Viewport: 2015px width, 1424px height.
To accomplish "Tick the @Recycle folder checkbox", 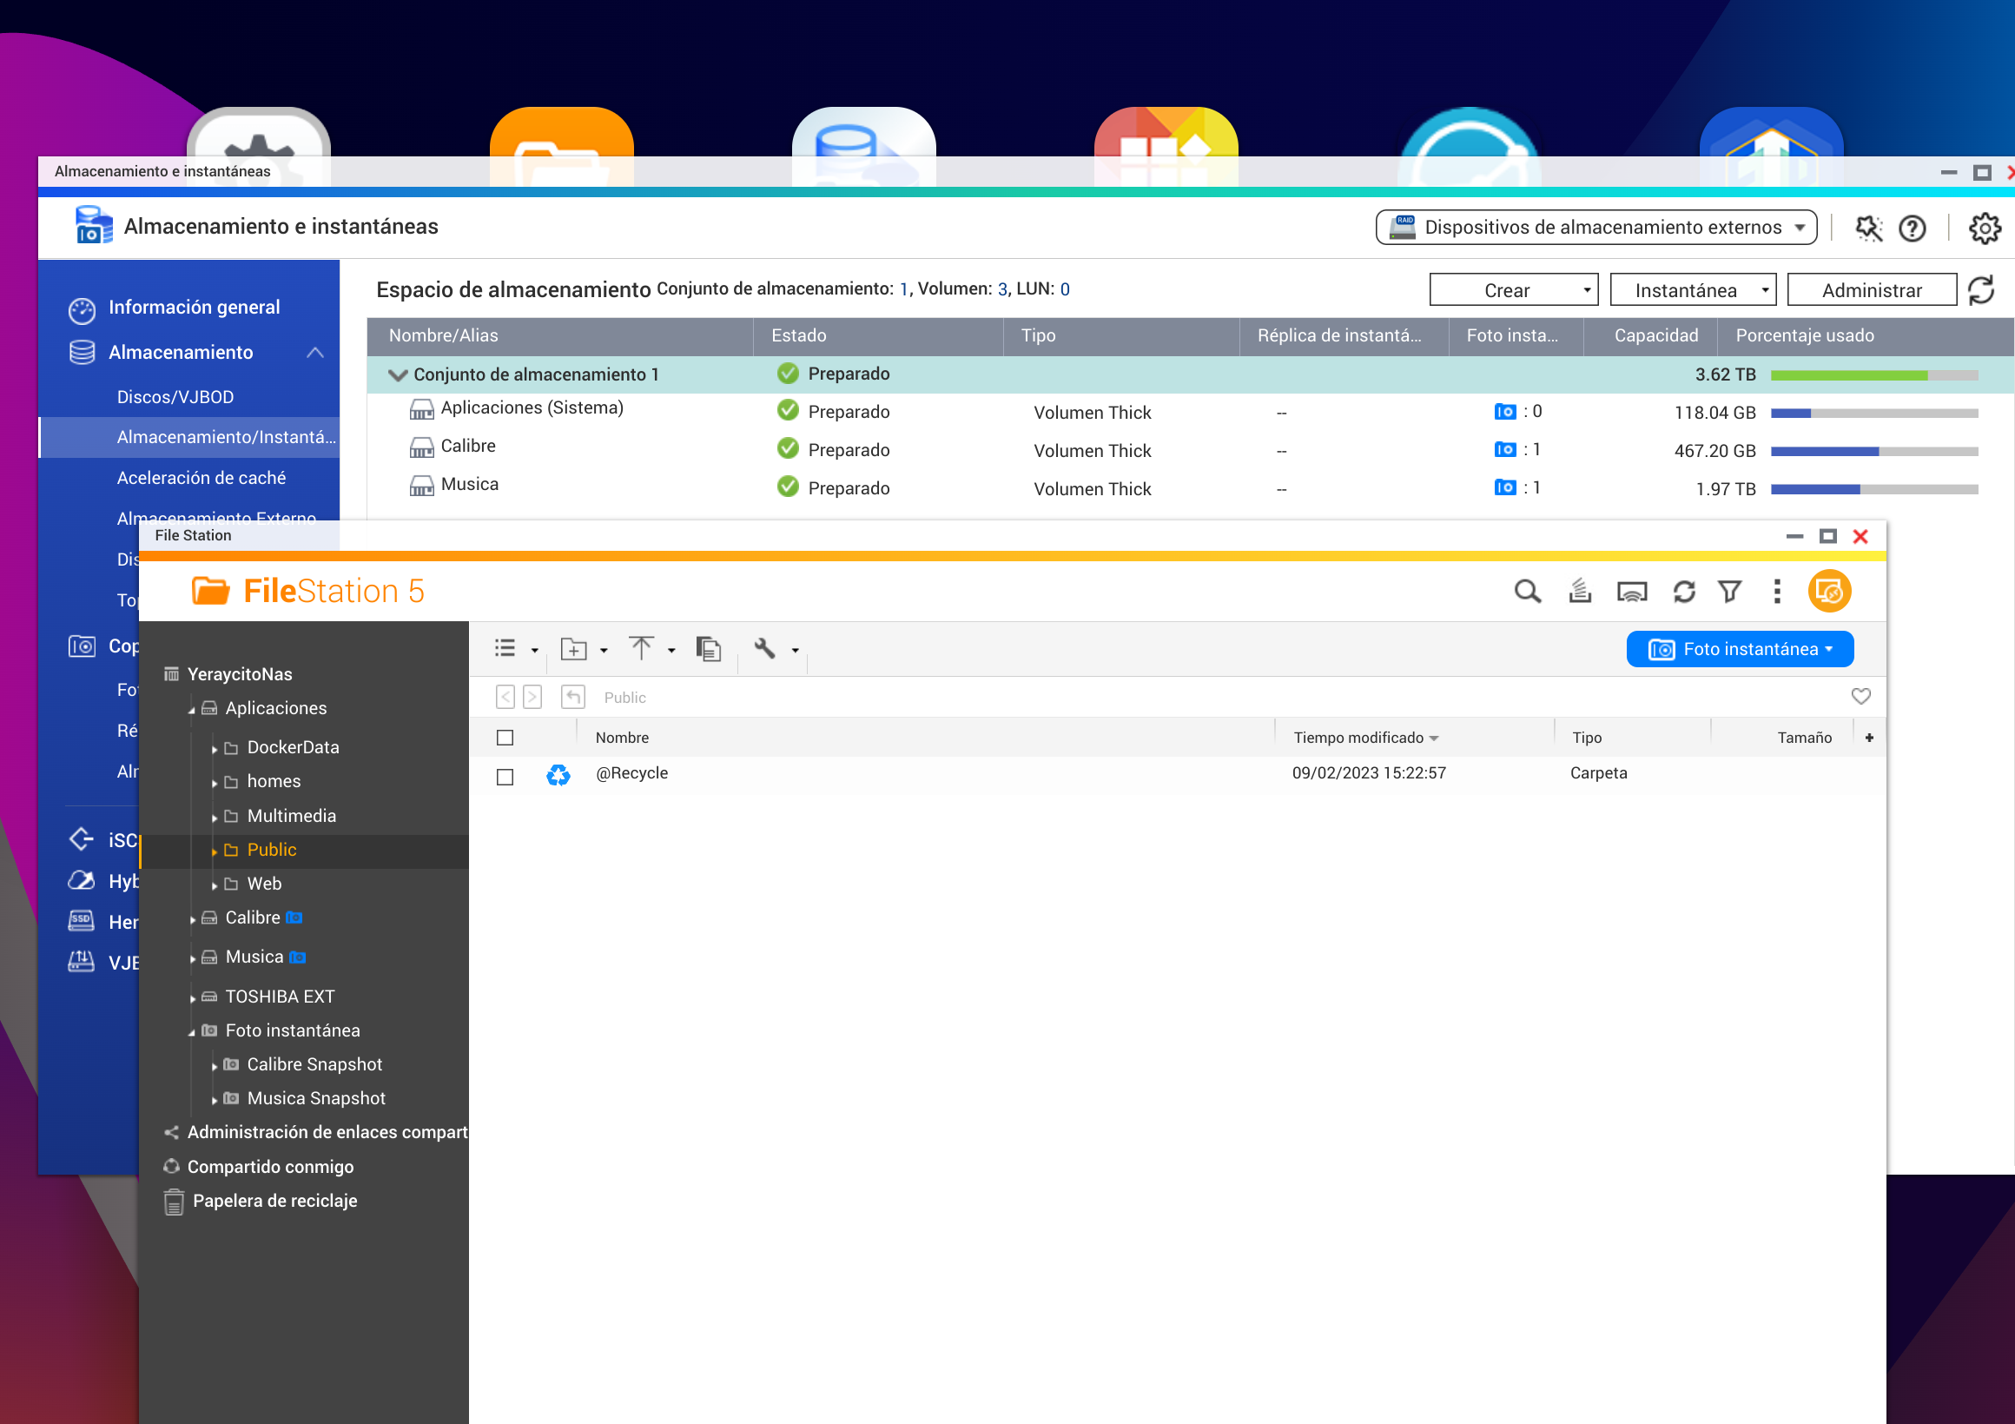I will (x=505, y=777).
